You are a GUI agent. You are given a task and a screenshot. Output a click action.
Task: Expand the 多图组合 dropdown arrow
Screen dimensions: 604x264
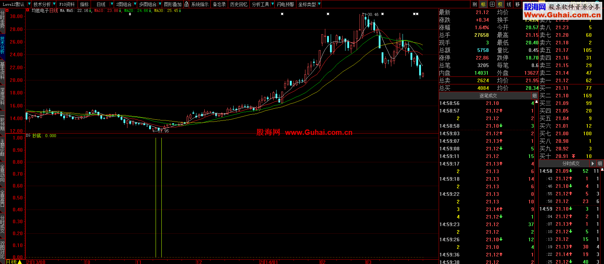coord(160,4)
